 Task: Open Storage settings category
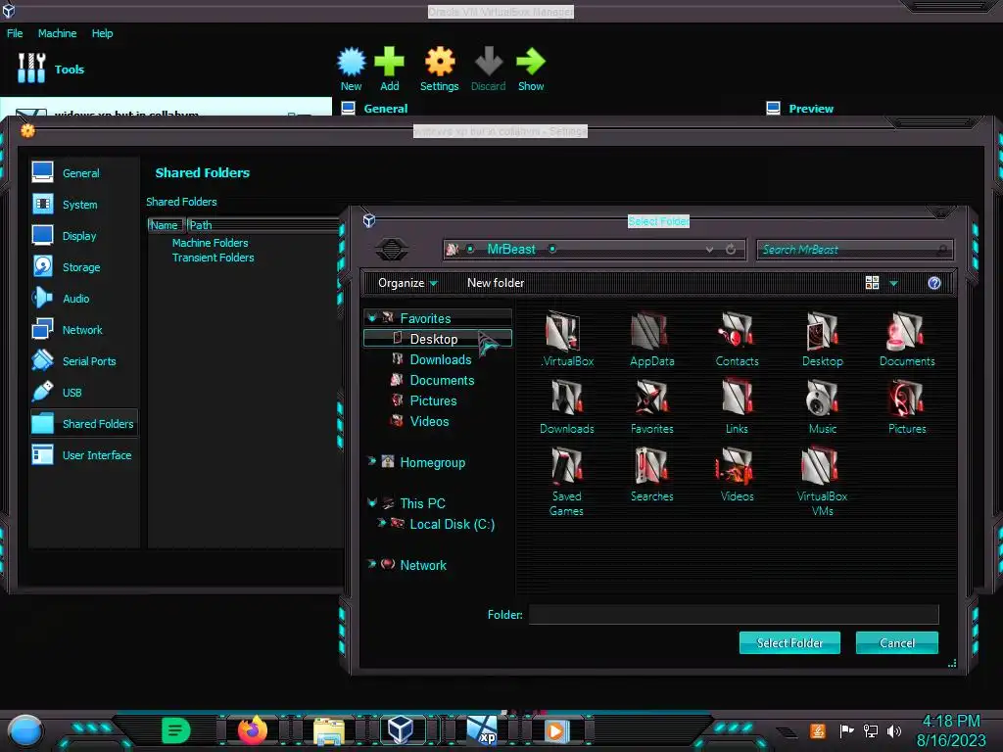(83, 266)
